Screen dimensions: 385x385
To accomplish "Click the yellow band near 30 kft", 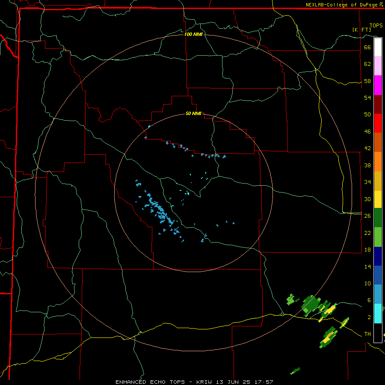I will [x=378, y=199].
